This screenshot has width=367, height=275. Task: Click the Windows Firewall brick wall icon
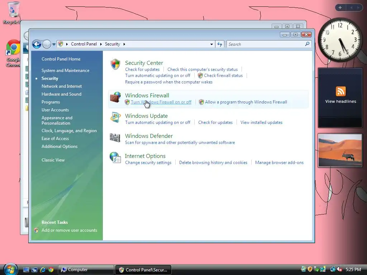[x=115, y=97]
